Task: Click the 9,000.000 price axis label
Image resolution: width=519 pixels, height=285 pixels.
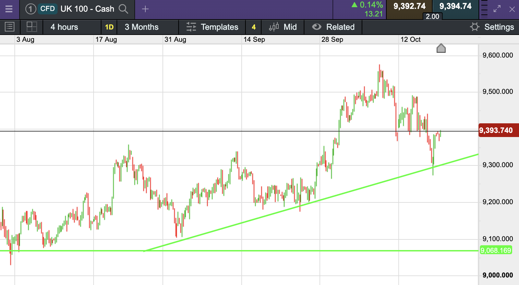Action: (x=498, y=275)
